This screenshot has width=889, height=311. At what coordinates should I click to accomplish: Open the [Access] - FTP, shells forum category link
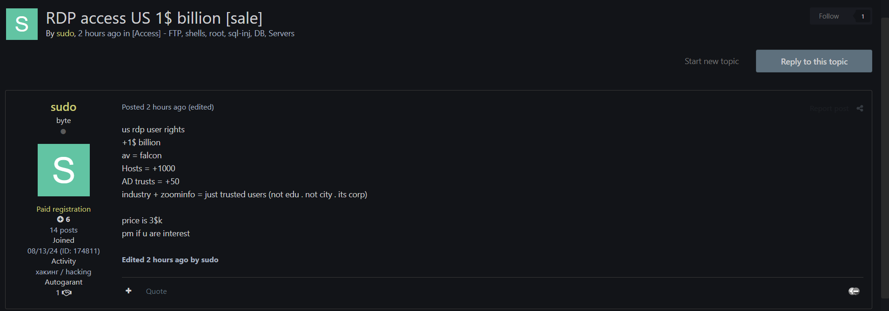coord(213,33)
